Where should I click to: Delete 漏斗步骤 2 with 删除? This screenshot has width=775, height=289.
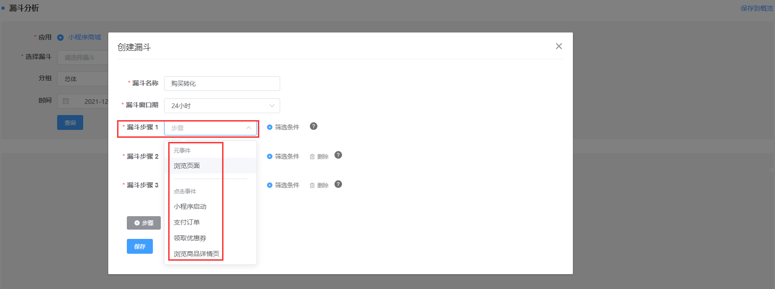click(x=319, y=157)
